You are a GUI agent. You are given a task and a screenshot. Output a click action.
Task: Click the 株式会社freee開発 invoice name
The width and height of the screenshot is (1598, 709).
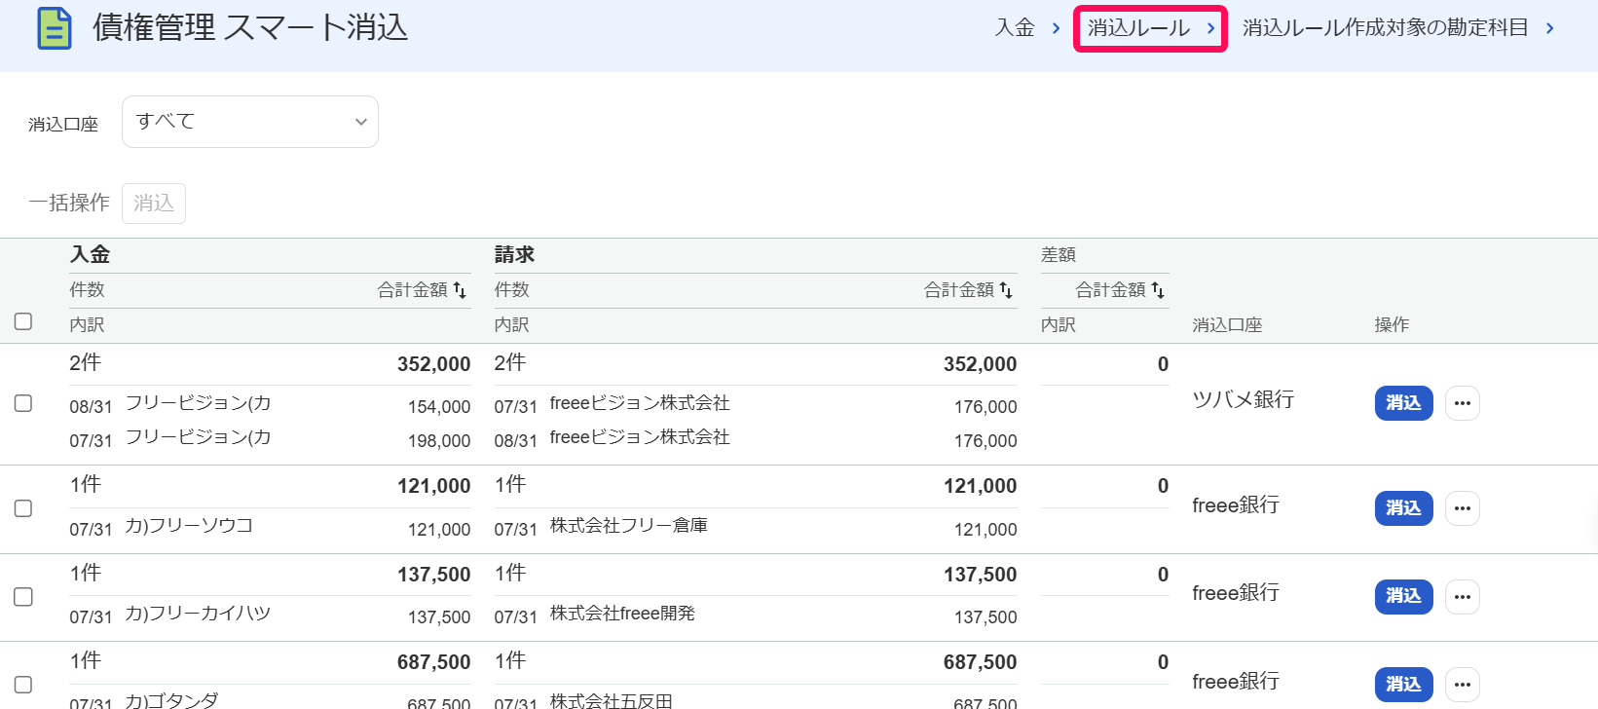pos(622,614)
